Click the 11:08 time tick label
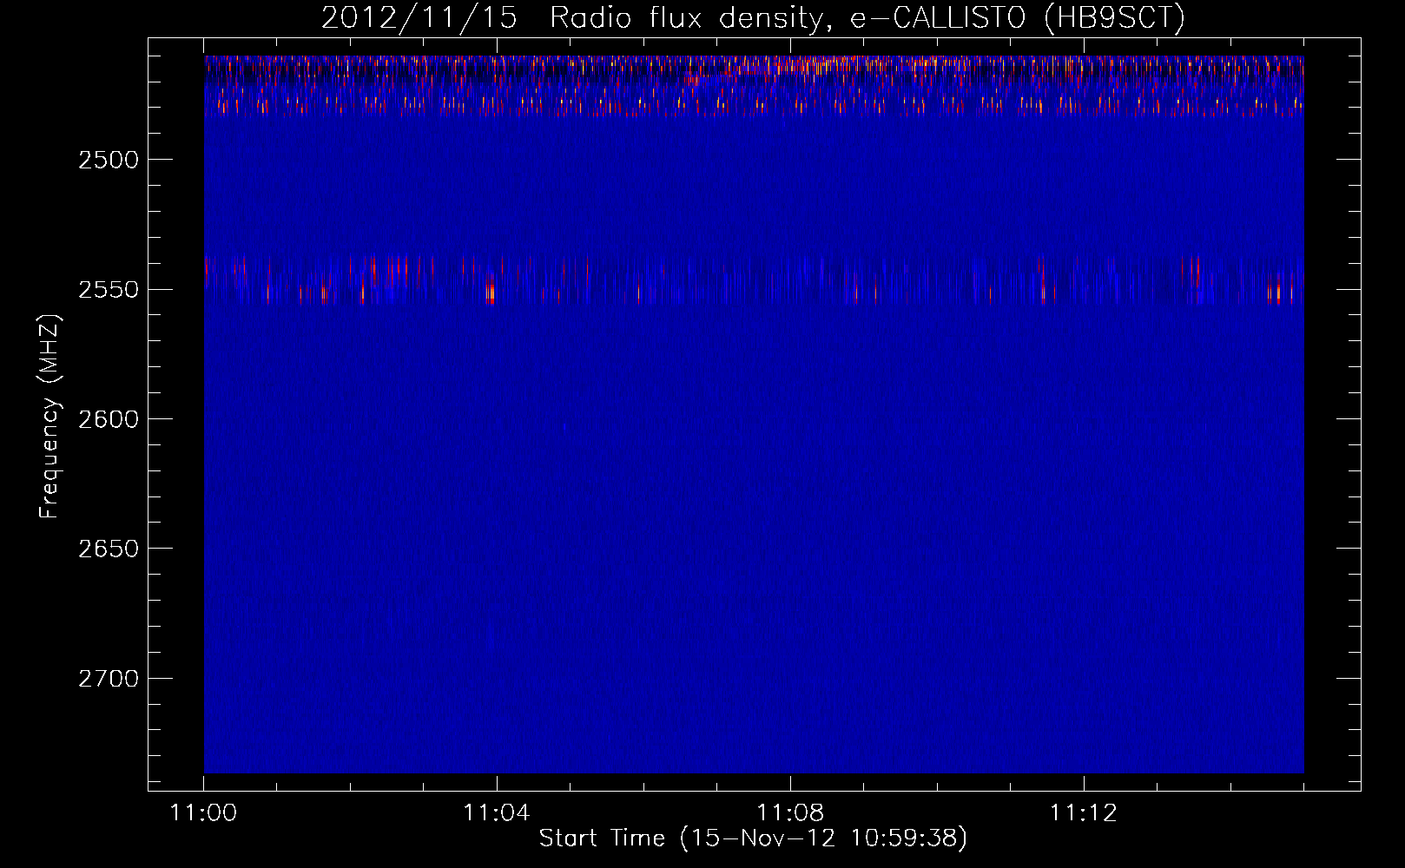 tap(790, 813)
